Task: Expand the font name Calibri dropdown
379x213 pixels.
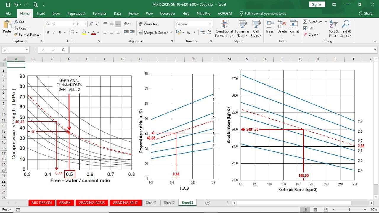Action: (x=74, y=24)
